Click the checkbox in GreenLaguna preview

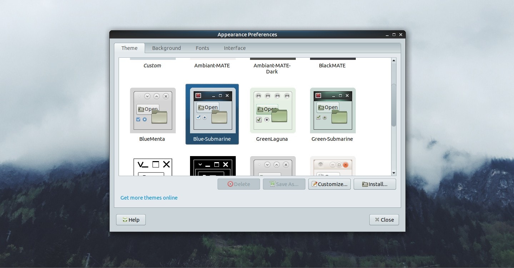(259, 120)
